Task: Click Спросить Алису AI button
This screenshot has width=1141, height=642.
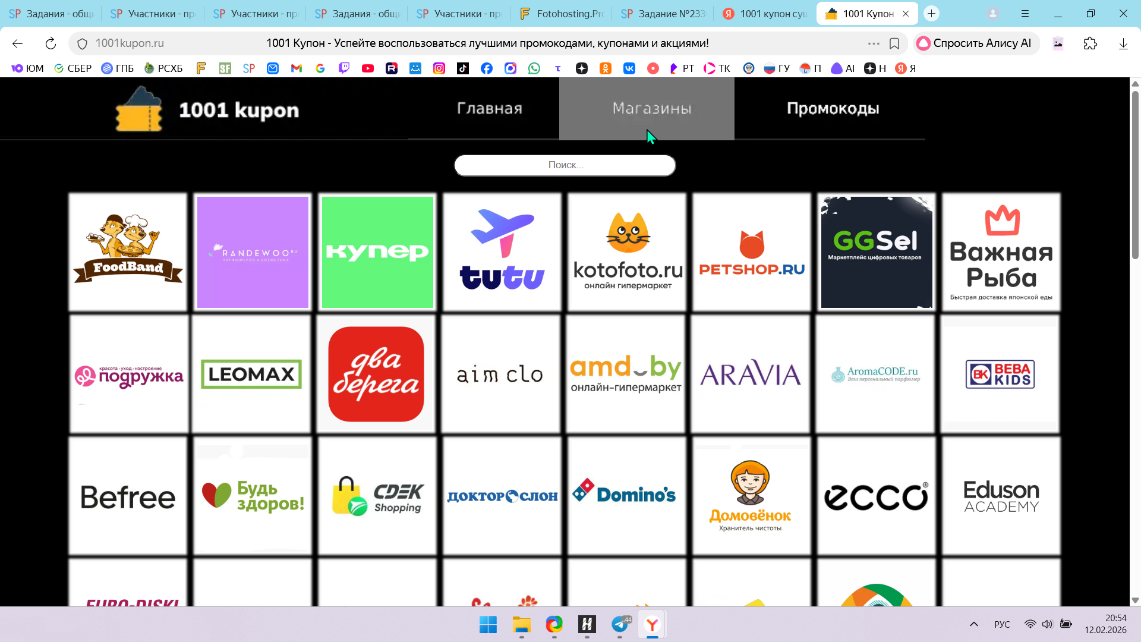Action: [975, 43]
